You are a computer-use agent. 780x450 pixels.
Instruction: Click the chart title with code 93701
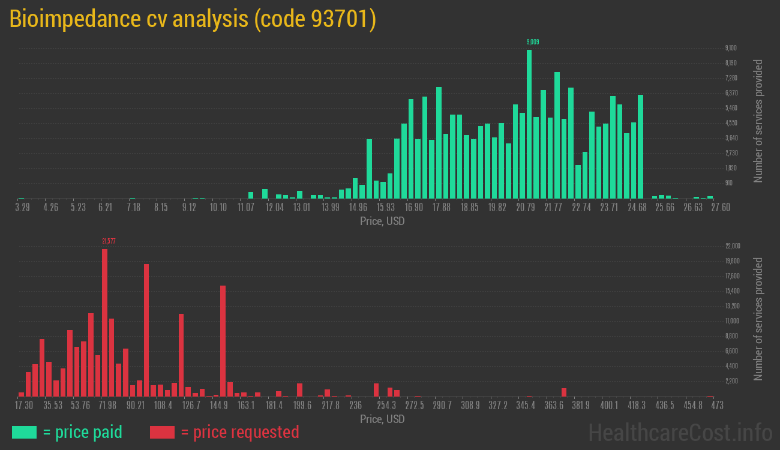[193, 19]
